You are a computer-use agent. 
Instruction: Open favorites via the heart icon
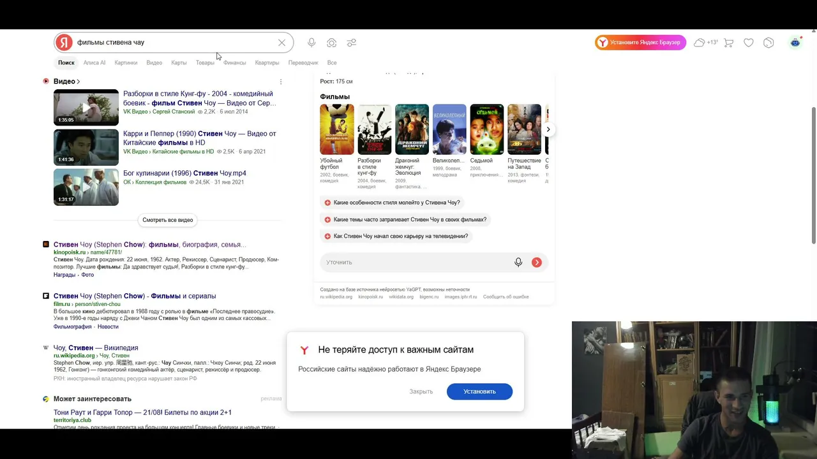749,43
